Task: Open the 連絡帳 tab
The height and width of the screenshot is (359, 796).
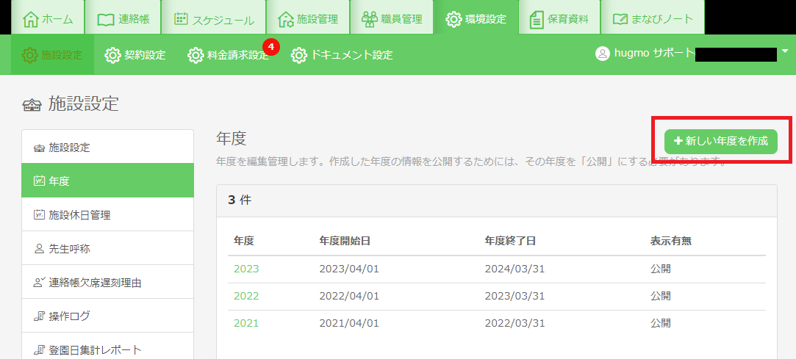Action: (x=122, y=17)
